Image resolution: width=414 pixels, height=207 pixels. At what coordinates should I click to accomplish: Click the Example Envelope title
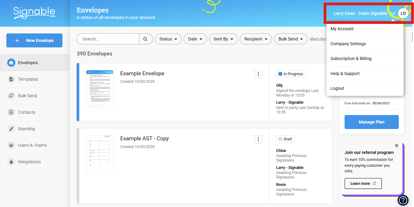tap(142, 73)
